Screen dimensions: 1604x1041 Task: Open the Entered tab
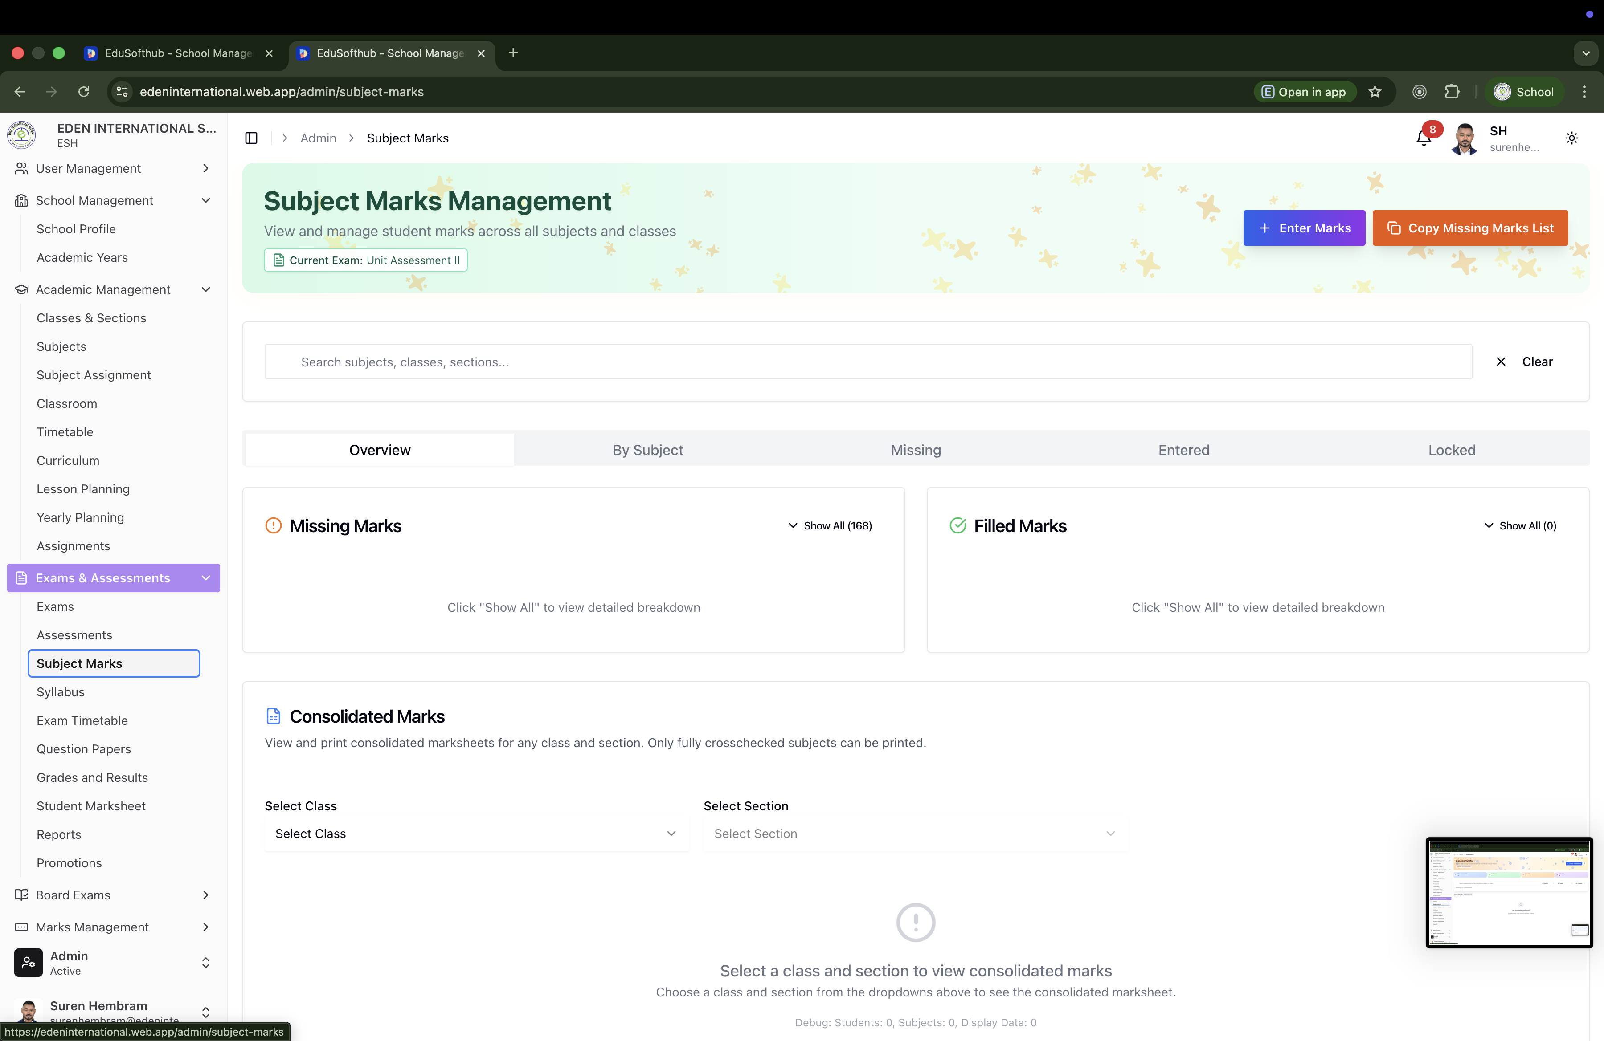coord(1183,450)
